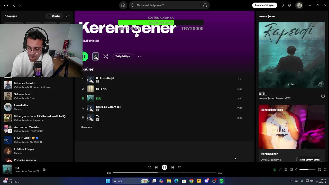The height and width of the screenshot is (185, 329).
Task: Show hidden system tray icons chevron
Action: [291, 181]
